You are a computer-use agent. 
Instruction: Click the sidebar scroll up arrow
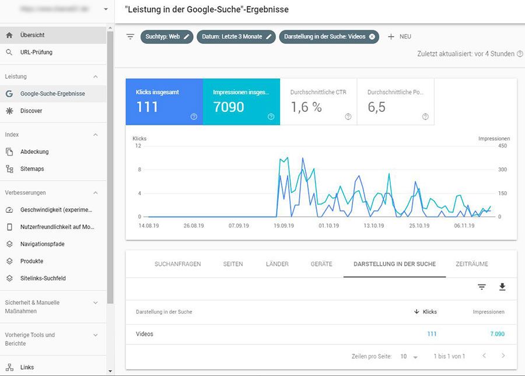110,28
